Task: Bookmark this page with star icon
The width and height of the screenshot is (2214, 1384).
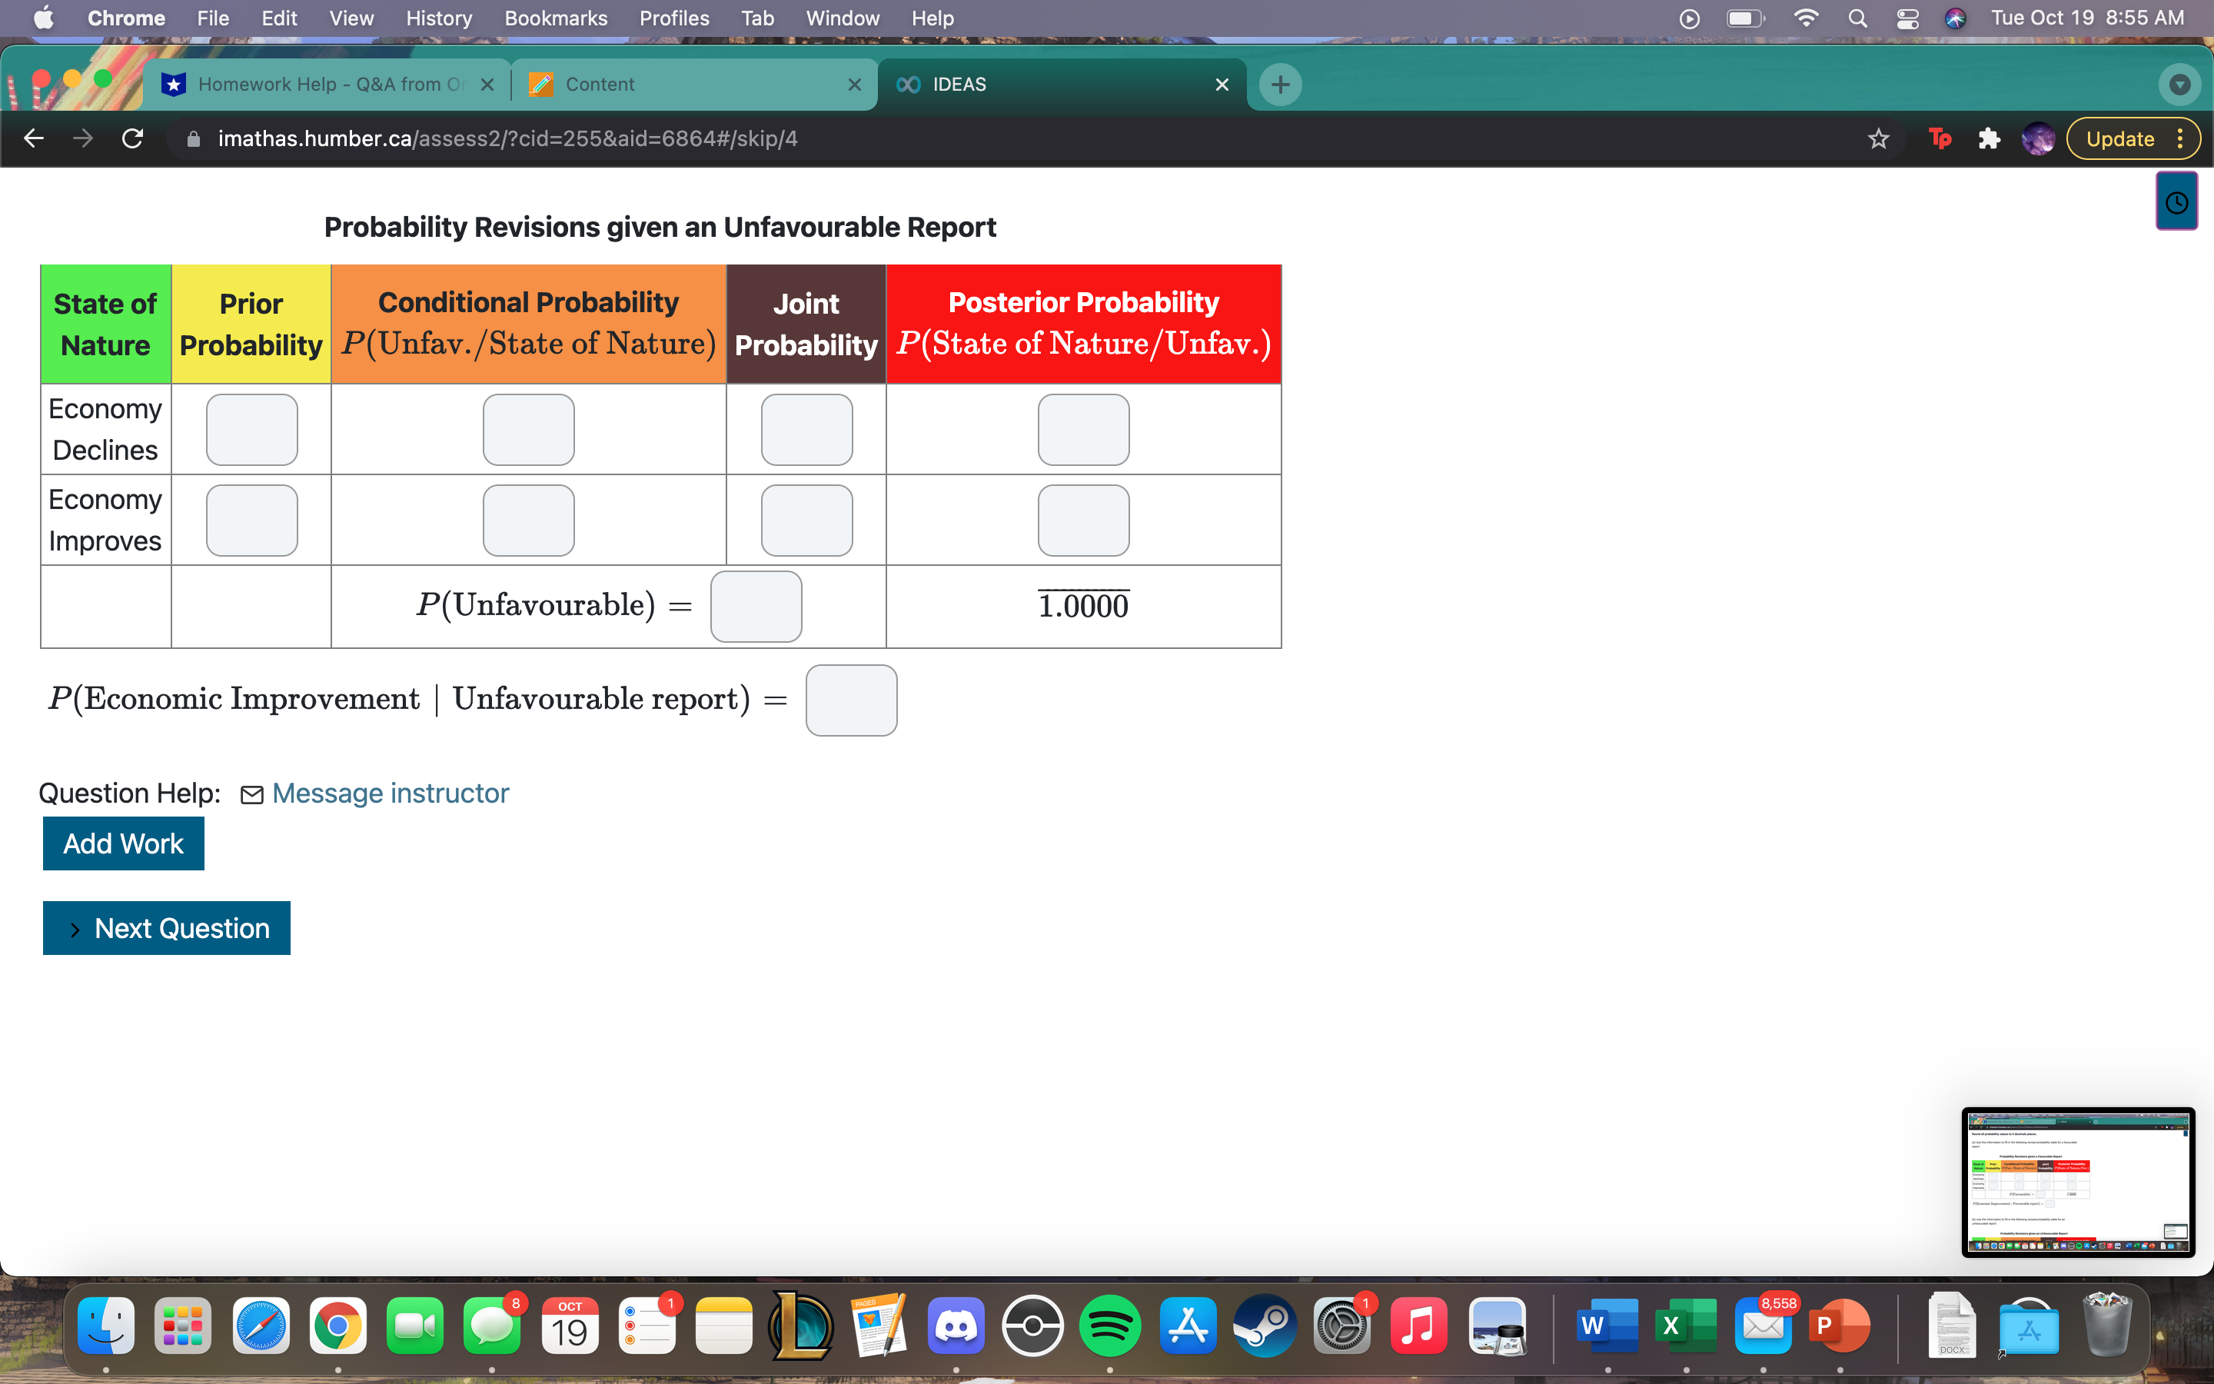Action: (1878, 138)
